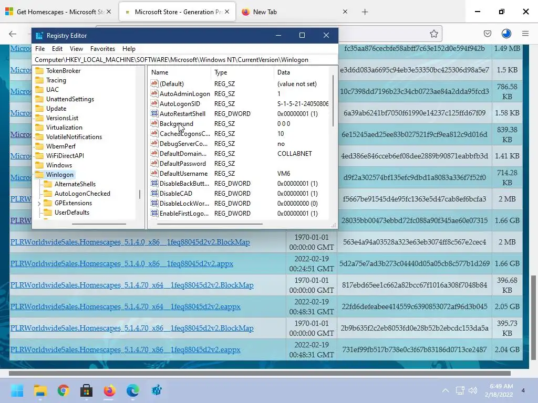This screenshot has height=403, width=538.
Task: Open the Help menu in Registry Editor
Action: (x=129, y=49)
